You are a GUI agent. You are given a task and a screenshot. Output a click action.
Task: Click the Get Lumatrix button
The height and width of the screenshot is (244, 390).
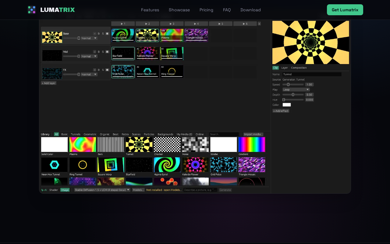coord(345,10)
